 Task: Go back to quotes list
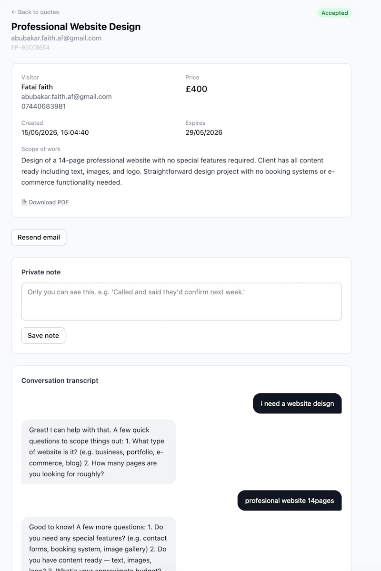35,12
